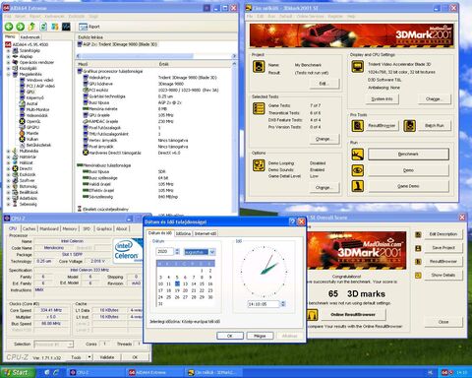Click icon next to Show Details
This screenshot has width=472, height=378.
[x=418, y=276]
